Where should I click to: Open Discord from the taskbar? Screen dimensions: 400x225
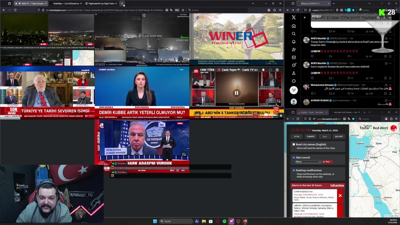click(231, 221)
